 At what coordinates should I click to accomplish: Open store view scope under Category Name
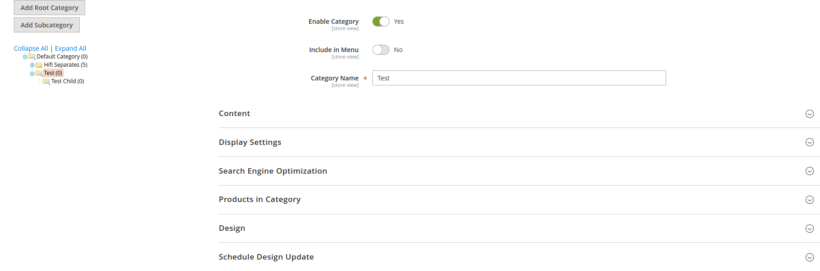pyautogui.click(x=345, y=85)
